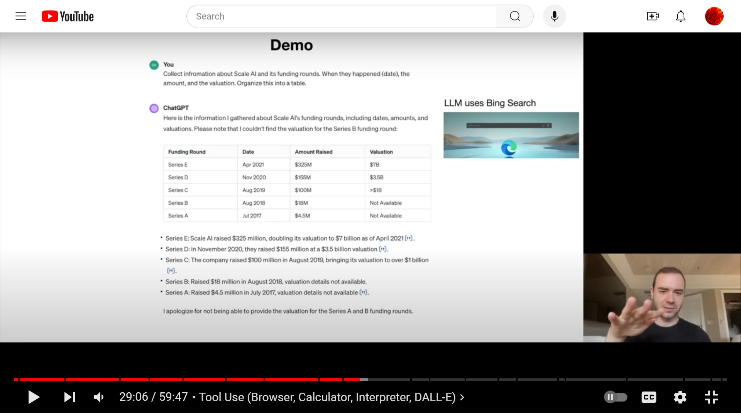741x417 pixels.
Task: Click the 'You' sender name
Action: coord(168,64)
